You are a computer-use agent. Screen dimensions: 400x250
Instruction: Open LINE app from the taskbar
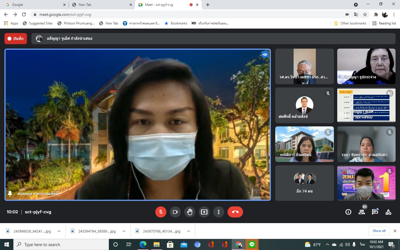pos(252,244)
